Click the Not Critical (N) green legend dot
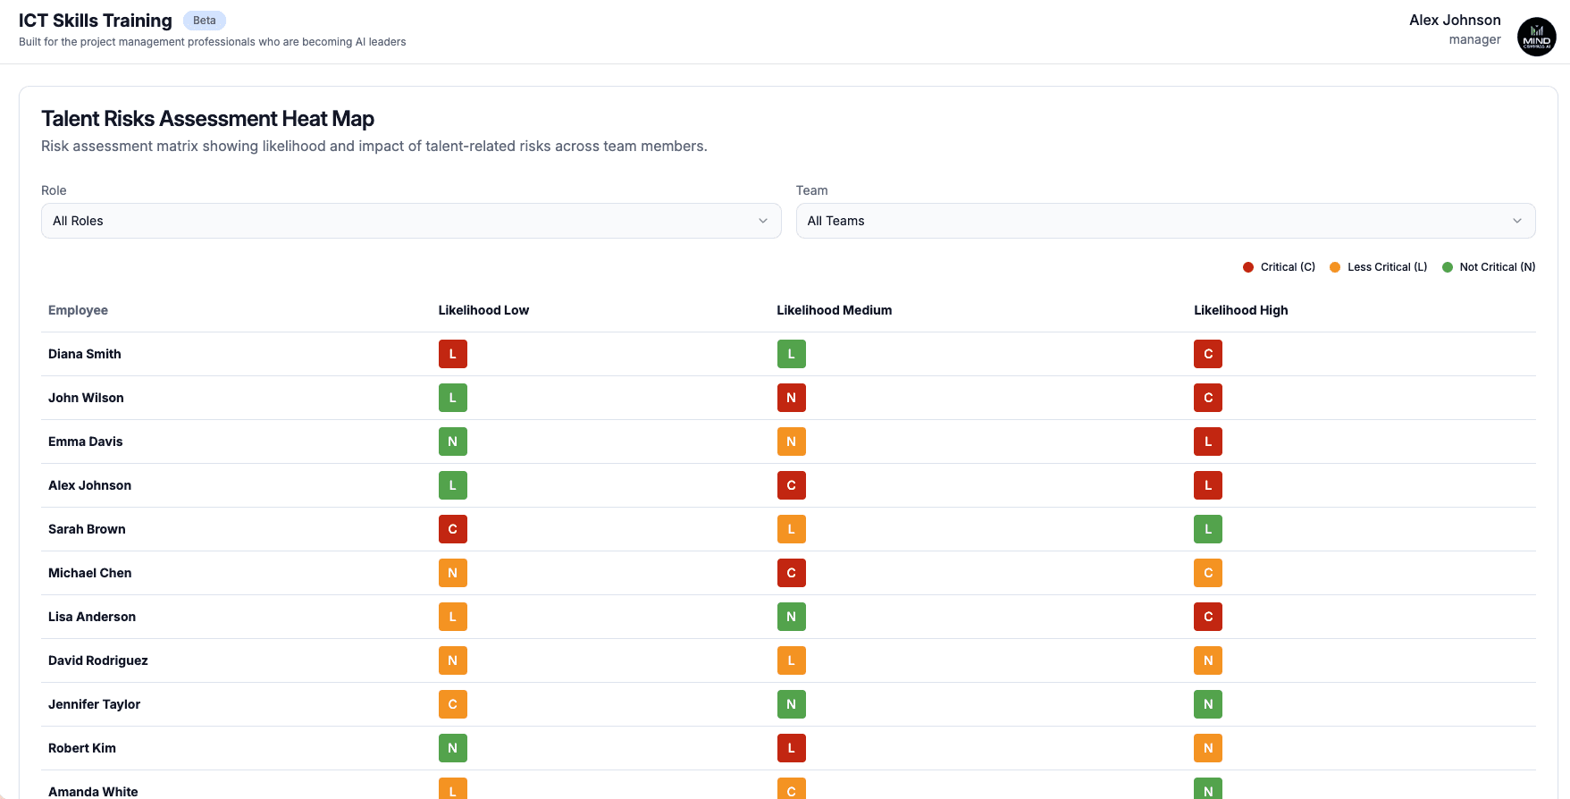The image size is (1570, 799). point(1448,267)
